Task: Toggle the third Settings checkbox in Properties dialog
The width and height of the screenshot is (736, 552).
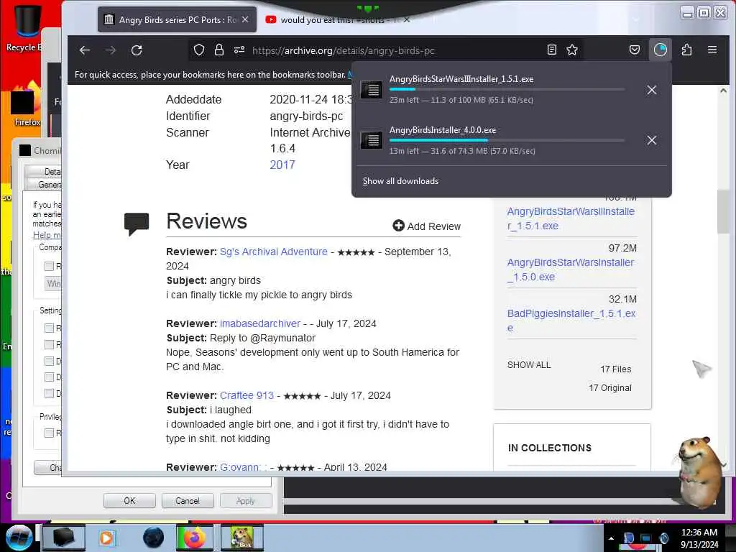Action: click(49, 361)
